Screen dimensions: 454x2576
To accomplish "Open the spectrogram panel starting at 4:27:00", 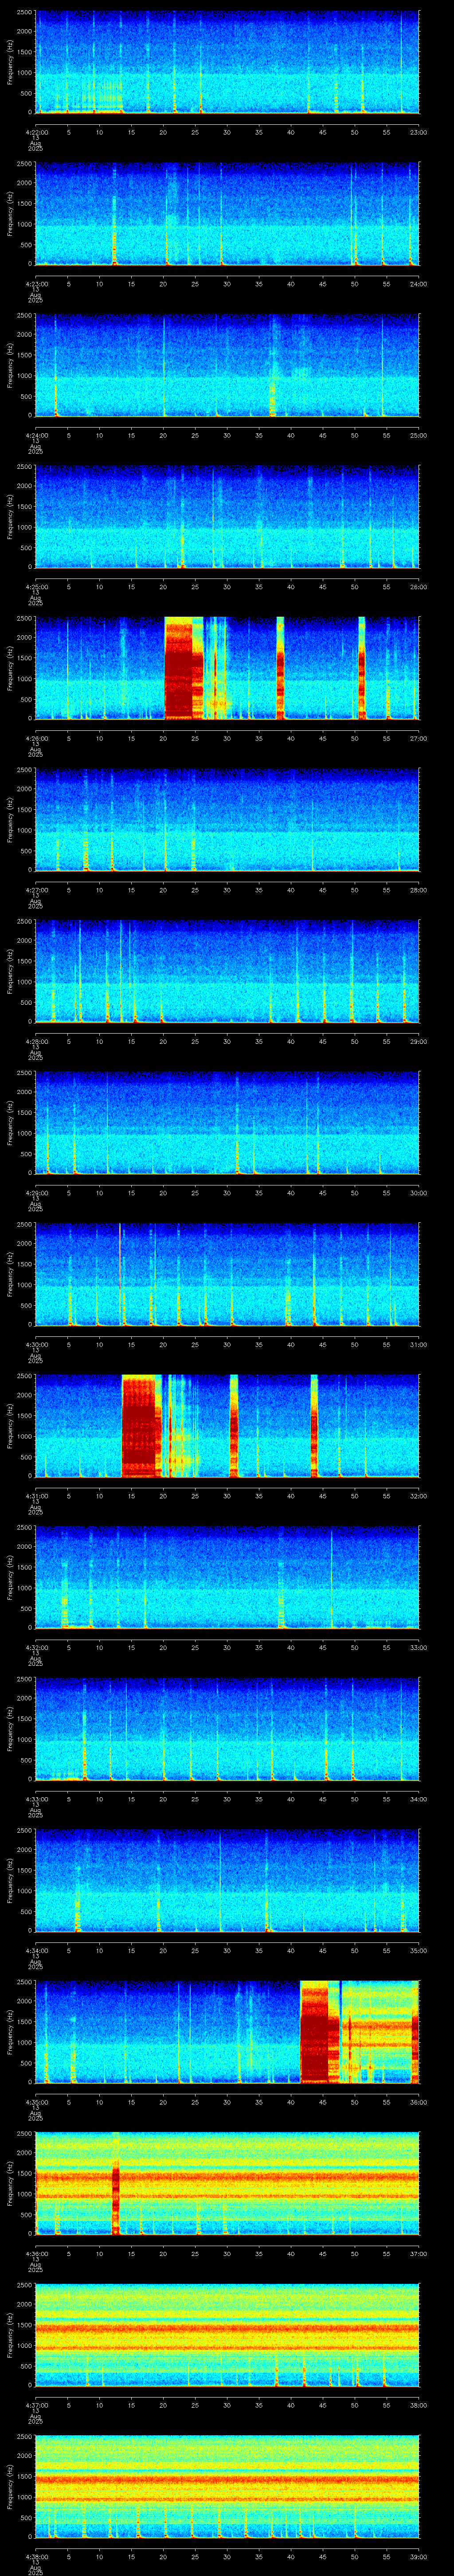I will coord(227,820).
